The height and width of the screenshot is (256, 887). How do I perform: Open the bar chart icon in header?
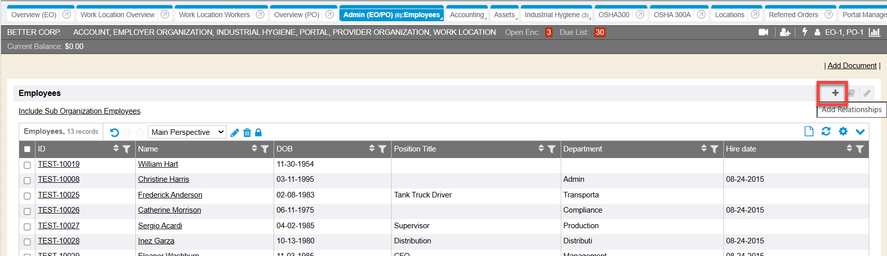click(874, 32)
